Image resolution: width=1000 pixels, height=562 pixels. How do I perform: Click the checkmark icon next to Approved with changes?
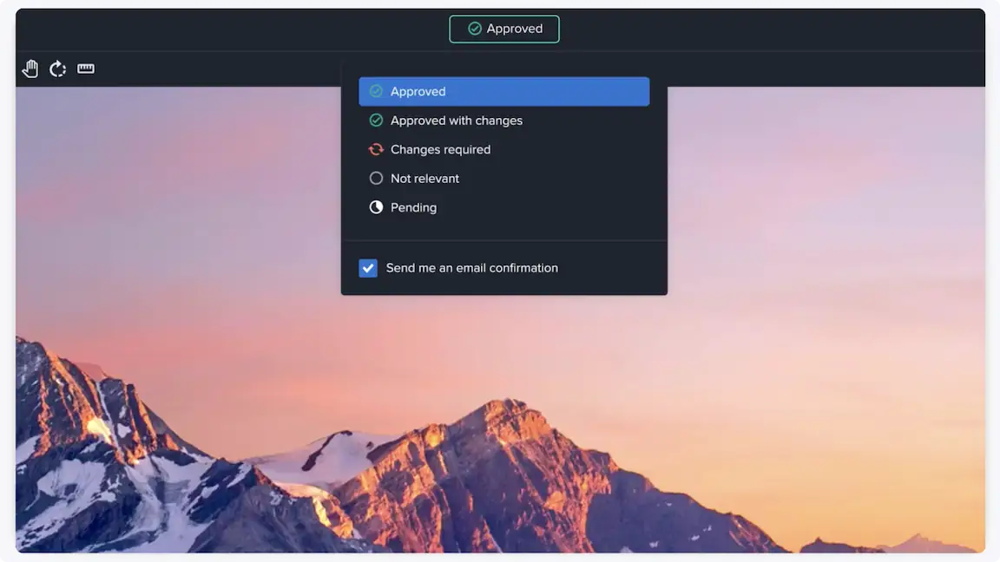[376, 120]
